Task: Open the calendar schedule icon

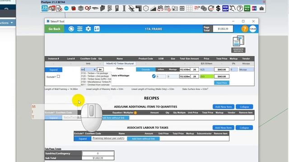Action: click(x=168, y=9)
